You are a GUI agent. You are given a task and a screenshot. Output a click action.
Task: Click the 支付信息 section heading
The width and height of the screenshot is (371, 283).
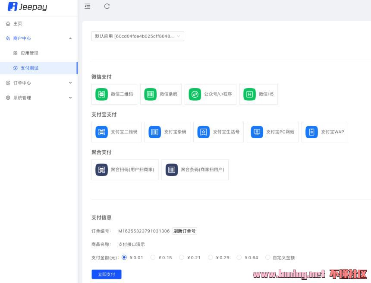point(101,218)
